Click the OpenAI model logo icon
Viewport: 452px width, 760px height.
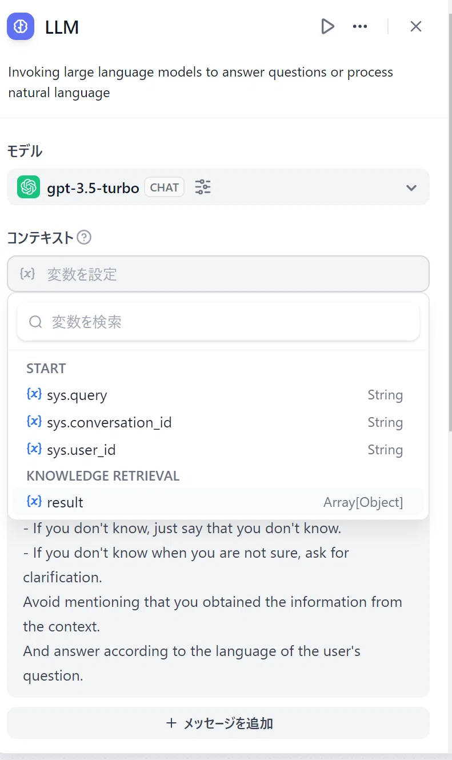tap(29, 187)
